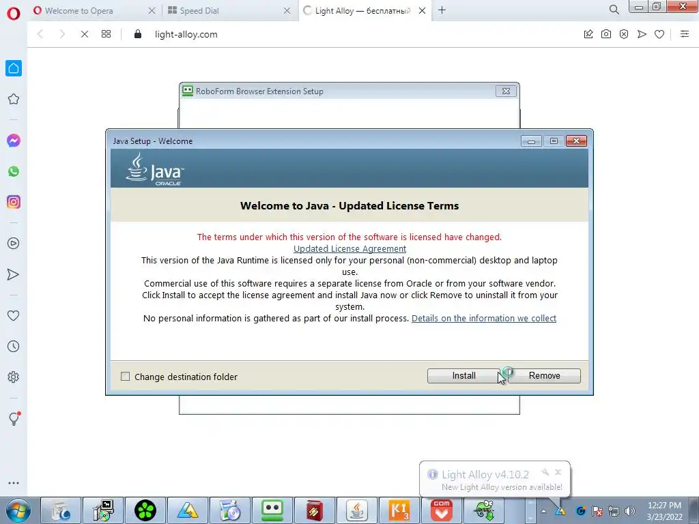The image size is (699, 524).
Task: Select the Light Alloy browser tab
Action: point(362,11)
